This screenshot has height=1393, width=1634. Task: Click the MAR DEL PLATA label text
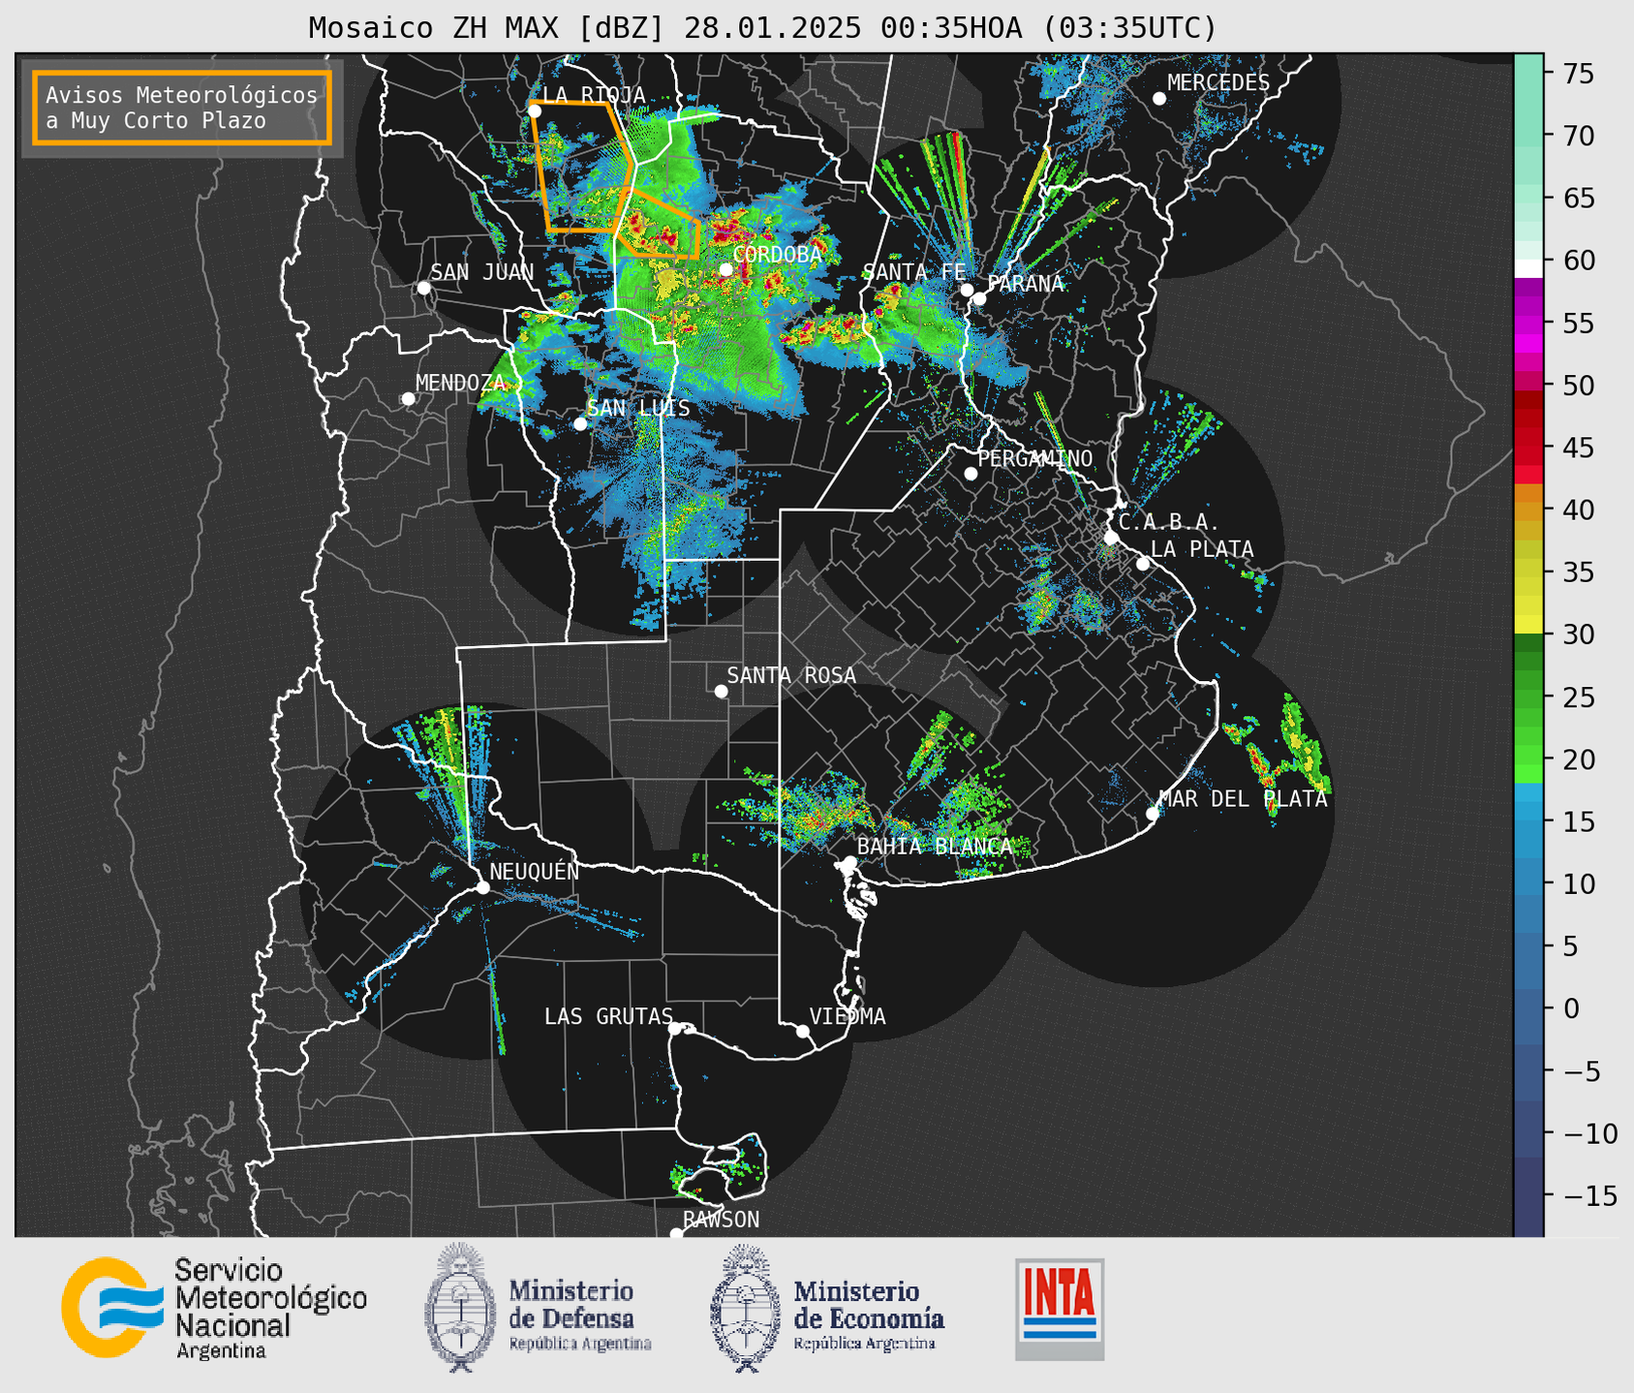point(1243,799)
